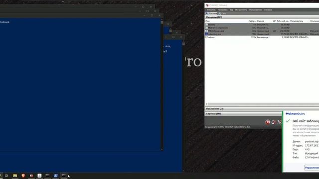The image size is (319, 179).
Task: Select the Registry process row
Action: point(262,24)
